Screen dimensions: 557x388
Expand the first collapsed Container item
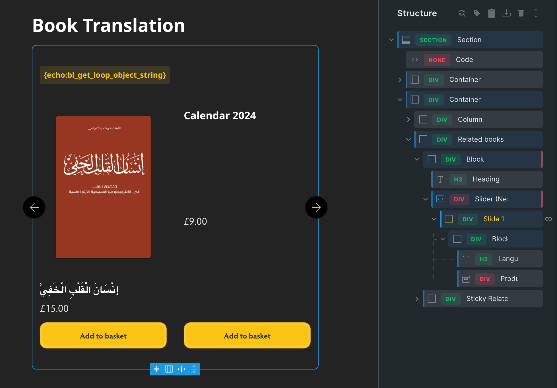click(x=400, y=80)
